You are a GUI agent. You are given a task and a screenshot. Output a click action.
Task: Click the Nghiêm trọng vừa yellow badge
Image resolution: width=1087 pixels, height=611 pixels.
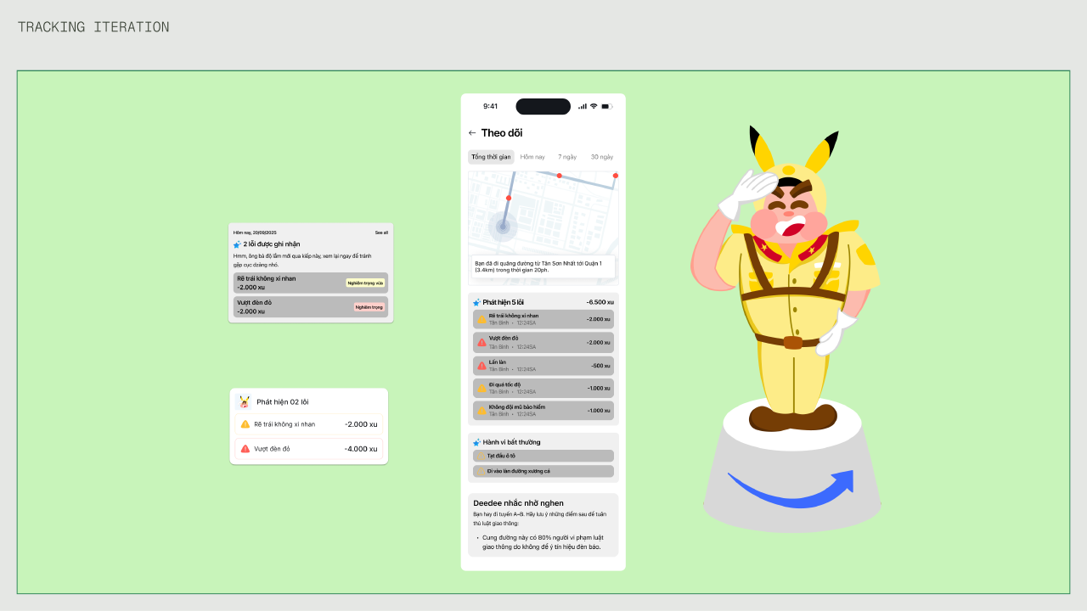coord(365,283)
